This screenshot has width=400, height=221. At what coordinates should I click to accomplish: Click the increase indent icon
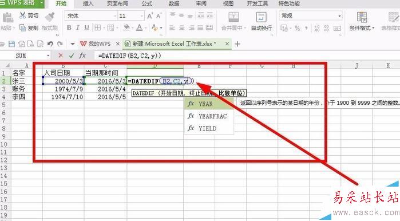pyautogui.click(x=210, y=15)
